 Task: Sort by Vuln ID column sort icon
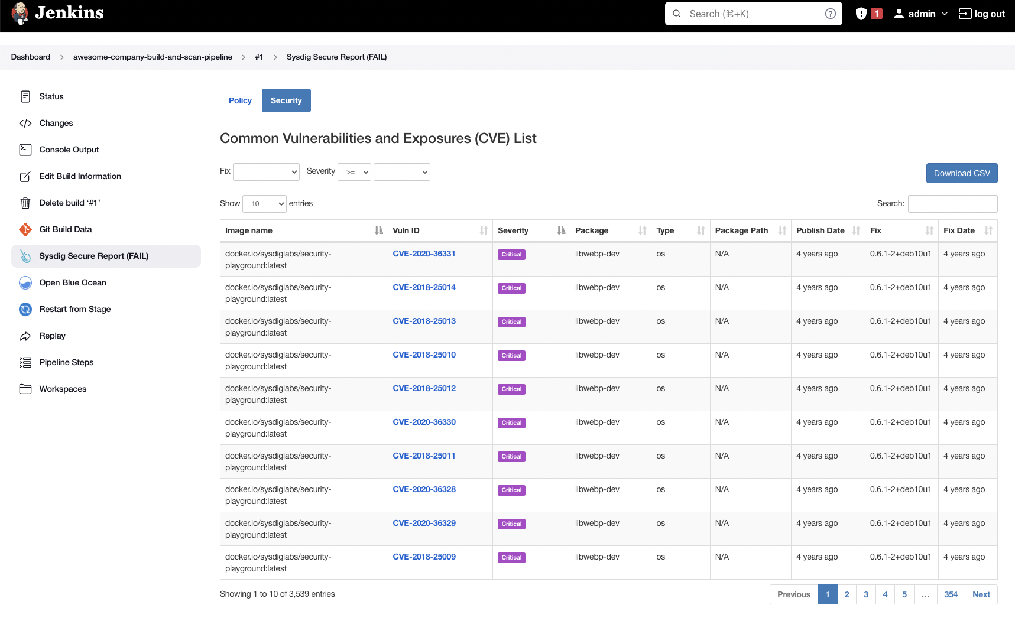pos(484,230)
